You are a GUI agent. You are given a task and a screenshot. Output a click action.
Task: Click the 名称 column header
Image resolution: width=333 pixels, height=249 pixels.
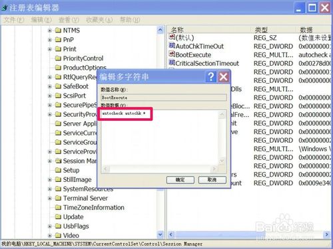click(x=209, y=30)
